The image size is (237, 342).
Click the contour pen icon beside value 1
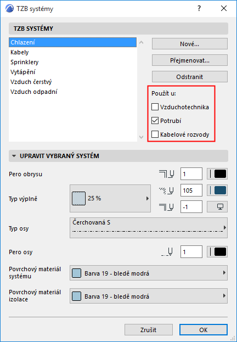pyautogui.click(x=167, y=174)
